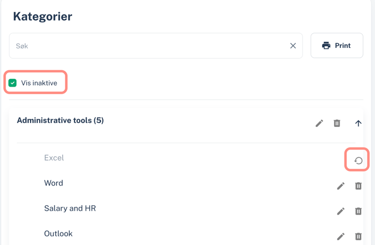The image size is (375, 245).
Task: Edit the Word entry
Action: click(341, 186)
